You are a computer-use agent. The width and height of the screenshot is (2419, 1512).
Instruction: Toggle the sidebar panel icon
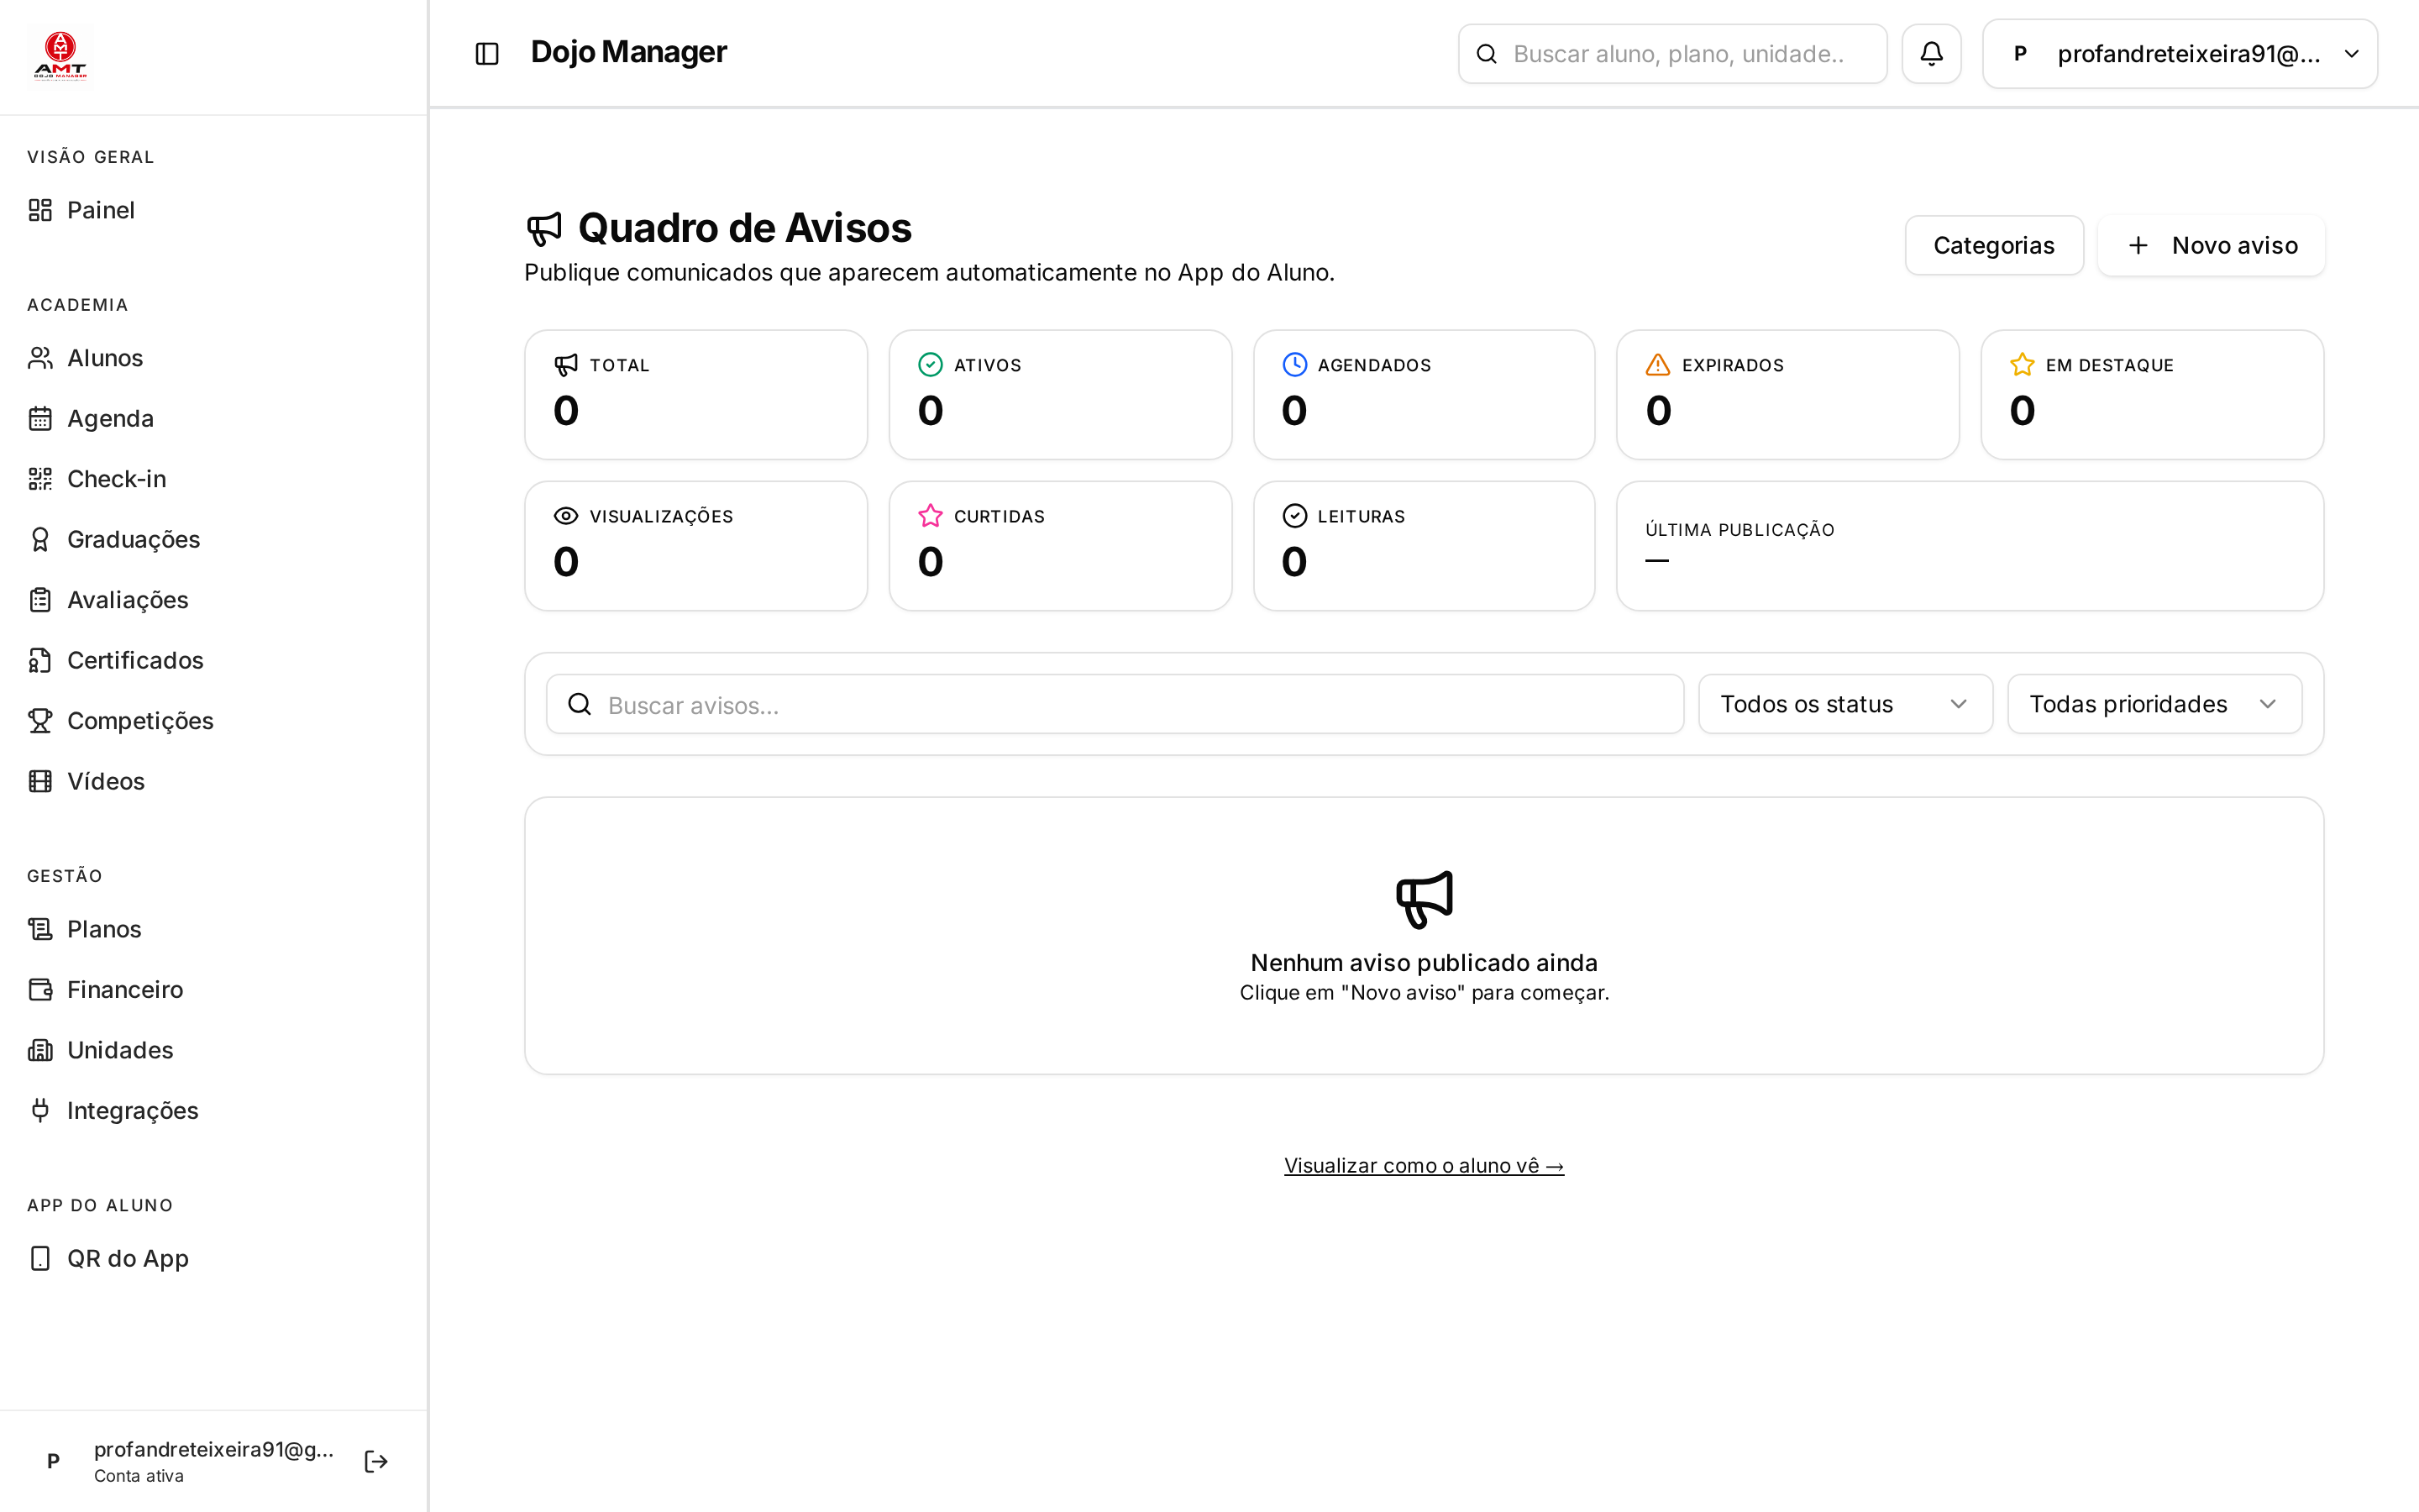point(487,54)
